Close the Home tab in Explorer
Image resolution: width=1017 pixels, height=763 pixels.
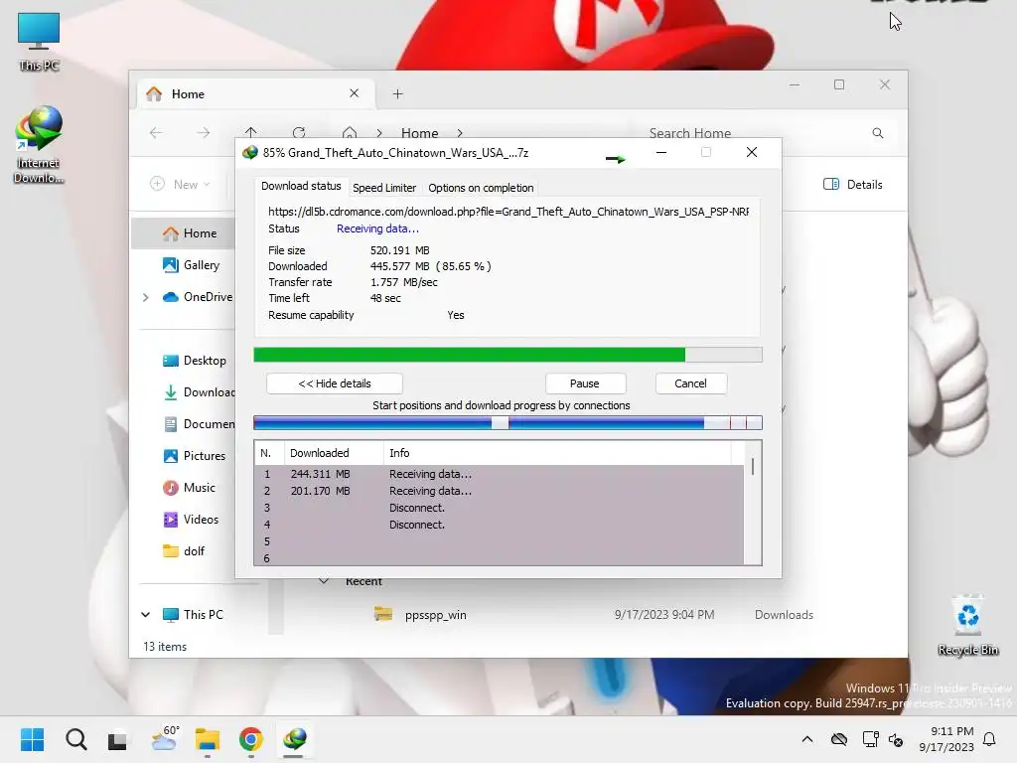355,93
